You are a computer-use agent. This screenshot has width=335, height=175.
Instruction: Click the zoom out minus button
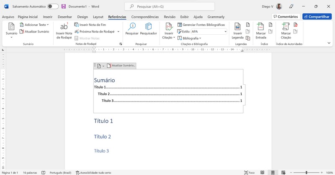pyautogui.click(x=291, y=172)
